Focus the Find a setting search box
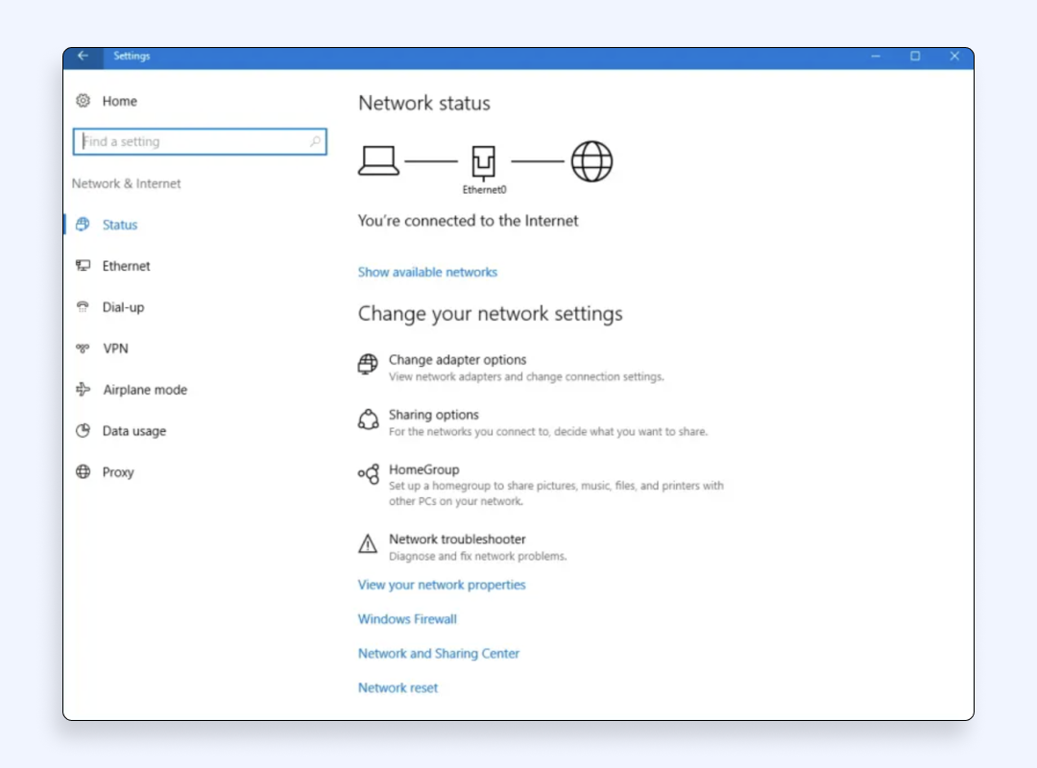This screenshot has height=768, width=1037. [192, 142]
